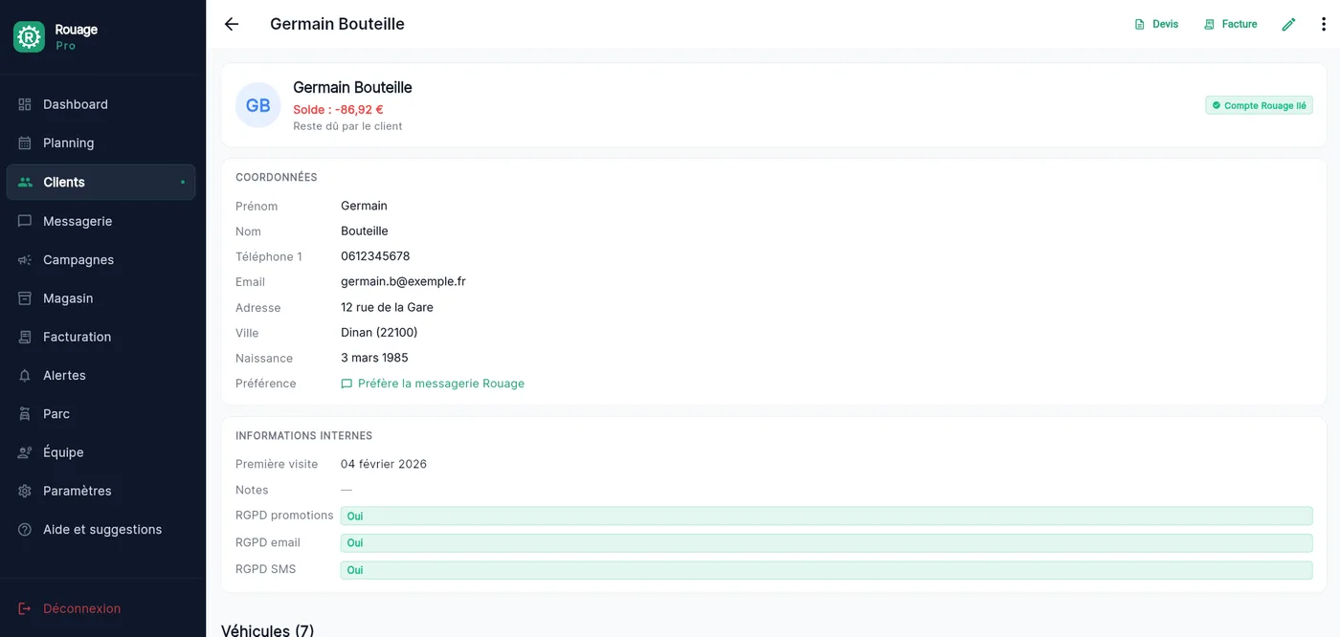
Task: Click the Dashboard grid icon
Action: point(25,104)
